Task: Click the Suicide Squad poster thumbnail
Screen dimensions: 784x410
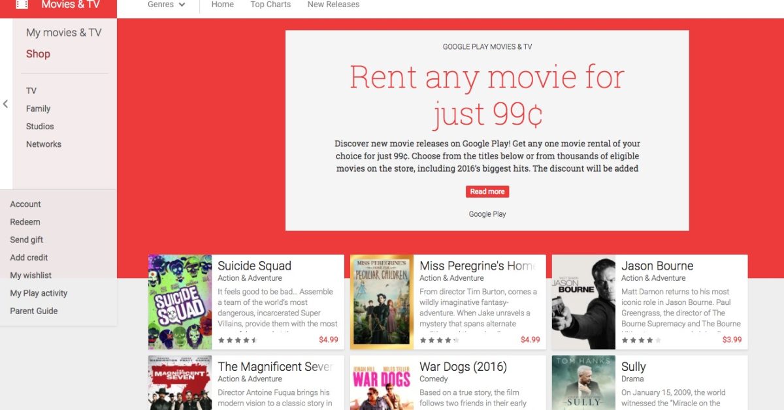Action: [x=180, y=302]
